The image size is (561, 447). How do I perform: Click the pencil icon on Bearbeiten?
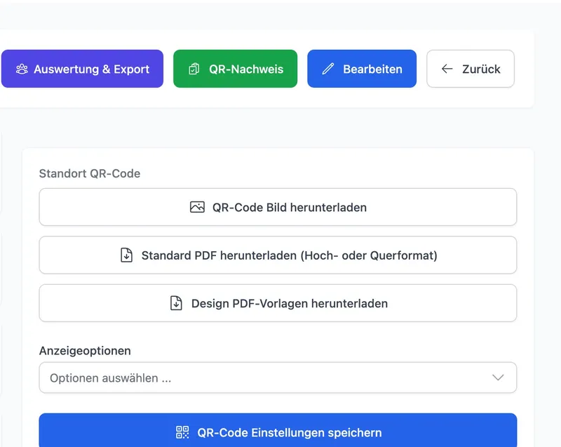[327, 69]
